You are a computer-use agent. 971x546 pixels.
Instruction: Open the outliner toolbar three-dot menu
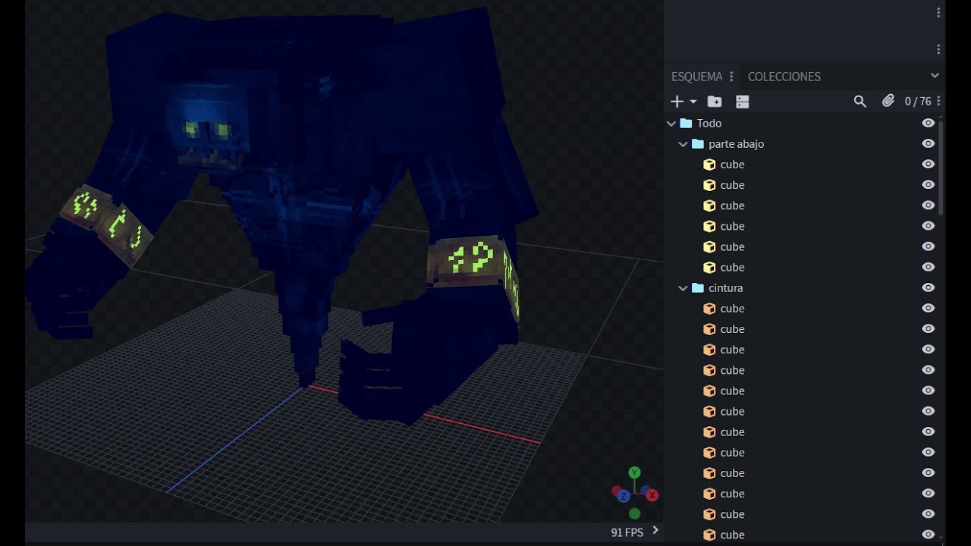[x=938, y=101]
